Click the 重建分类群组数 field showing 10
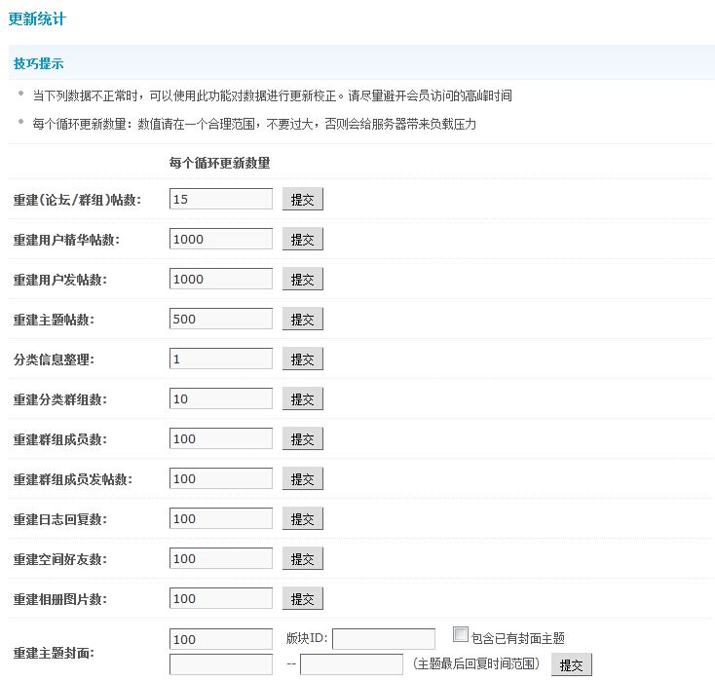 (220, 398)
